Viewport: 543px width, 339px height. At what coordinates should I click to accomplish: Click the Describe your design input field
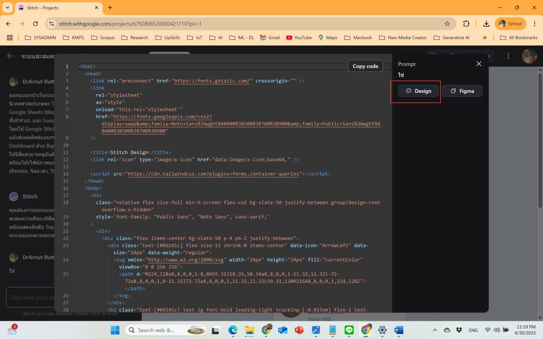point(32,298)
